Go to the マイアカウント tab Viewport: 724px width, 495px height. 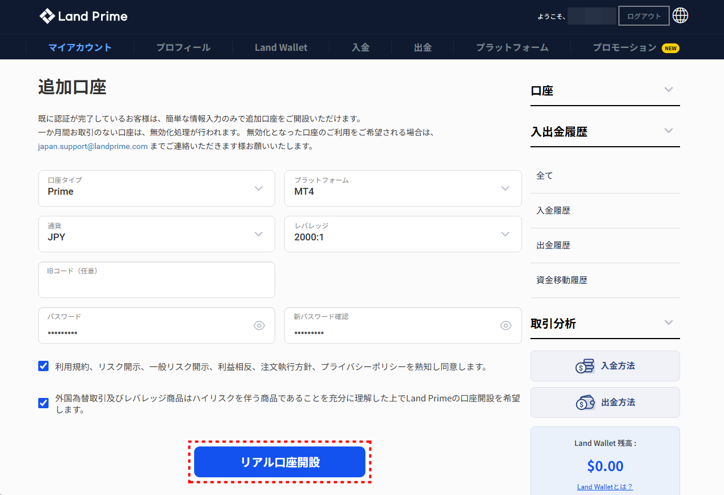click(x=80, y=47)
